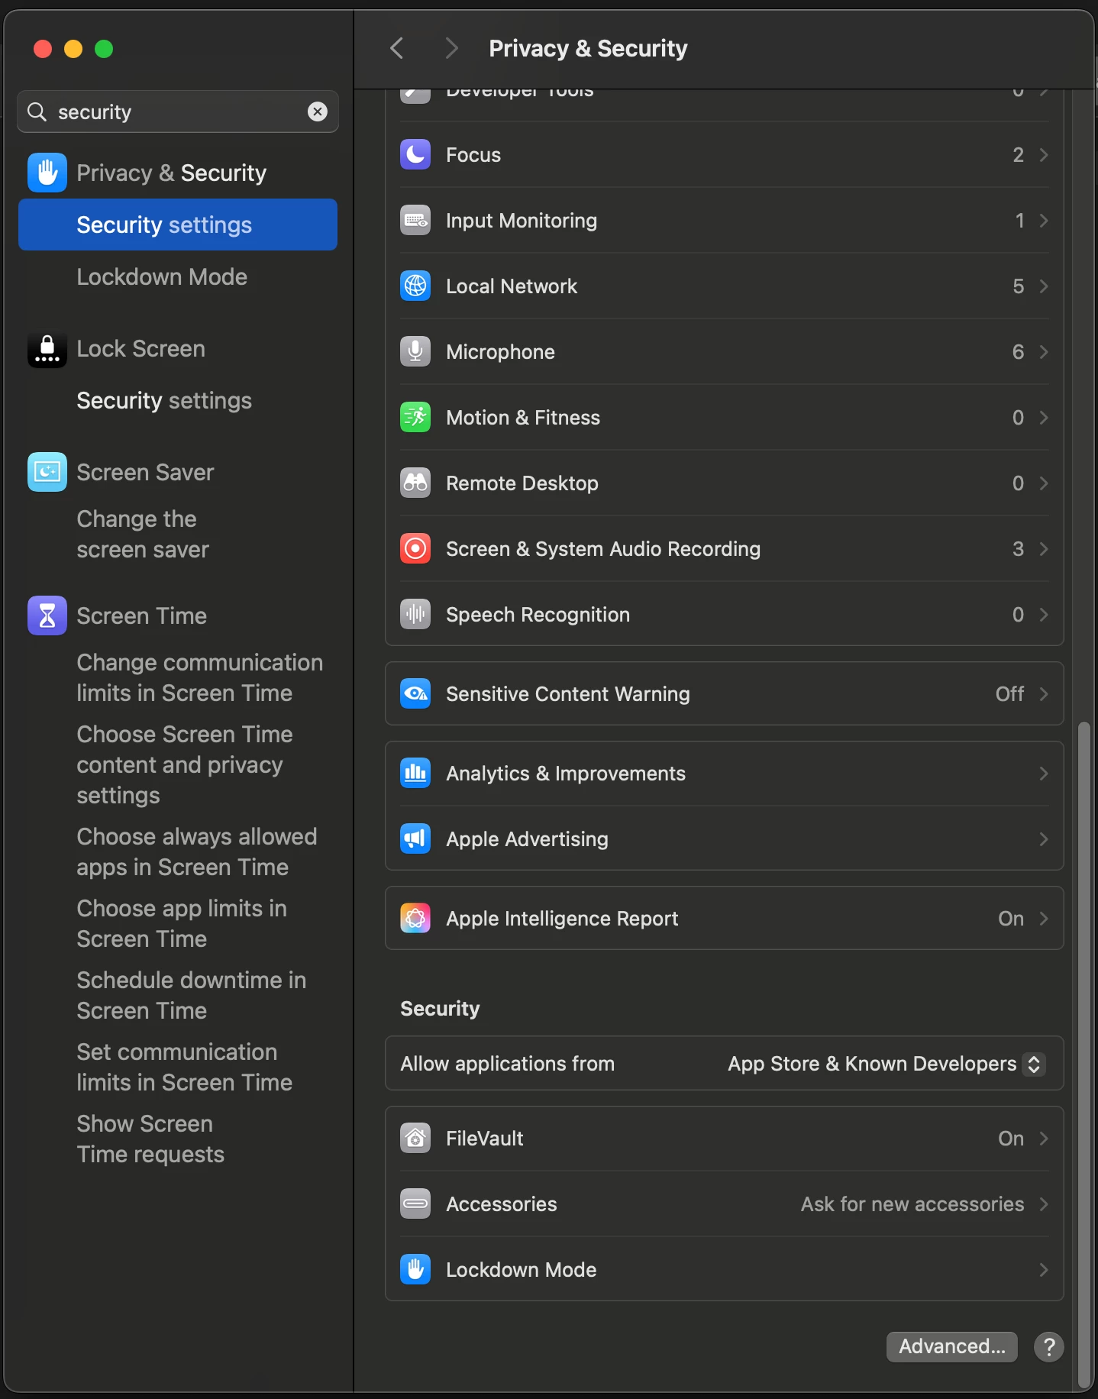The height and width of the screenshot is (1399, 1098).
Task: Select Lockdown Mode in the sidebar
Action: pos(162,276)
